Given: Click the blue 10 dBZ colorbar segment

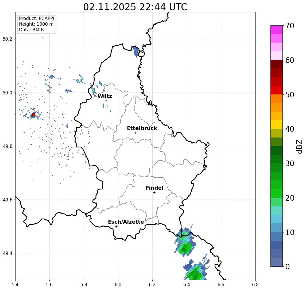Looking at the screenshot, I should [277, 228].
